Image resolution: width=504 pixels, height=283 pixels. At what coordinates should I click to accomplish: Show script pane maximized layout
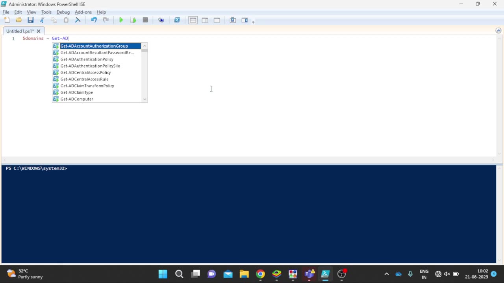(x=217, y=20)
